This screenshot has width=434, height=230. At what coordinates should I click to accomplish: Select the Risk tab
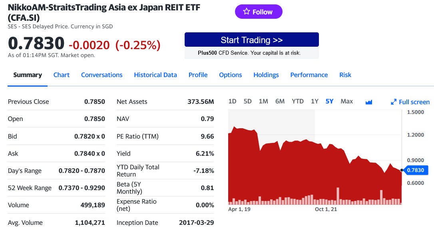pos(345,75)
